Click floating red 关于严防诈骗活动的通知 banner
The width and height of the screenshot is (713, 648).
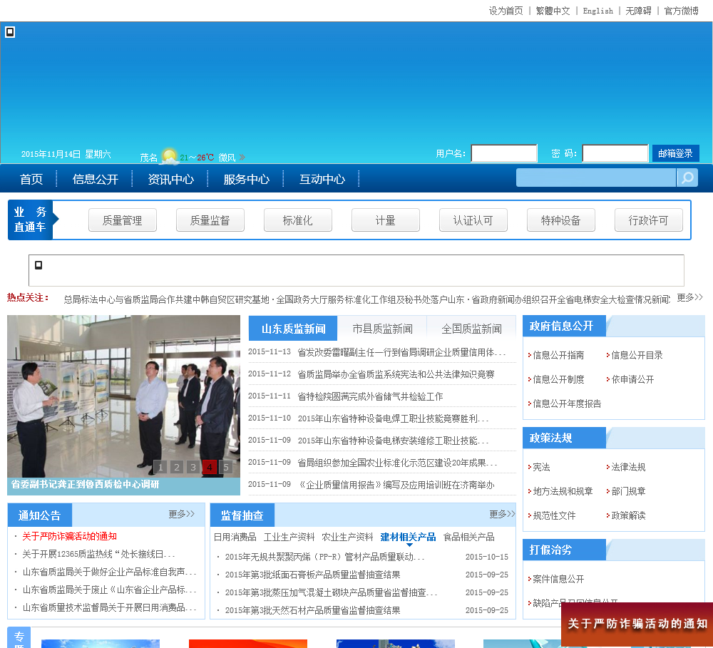click(x=637, y=624)
